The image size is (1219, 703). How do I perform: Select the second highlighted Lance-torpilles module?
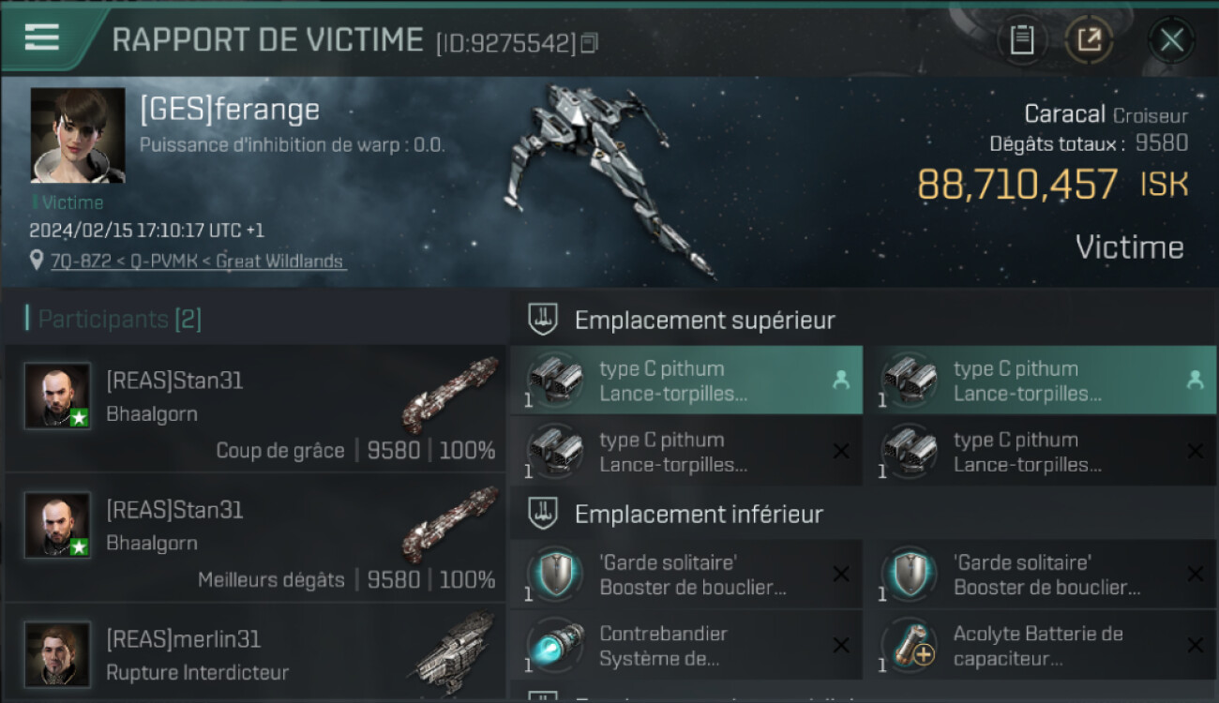[1040, 380]
